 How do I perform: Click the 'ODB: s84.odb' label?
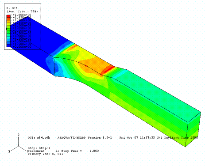click(x=39, y=138)
